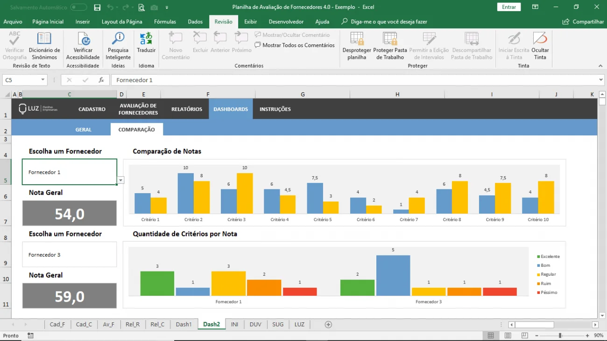
Task: Open the Cad_C sheet tab
Action: [84, 324]
